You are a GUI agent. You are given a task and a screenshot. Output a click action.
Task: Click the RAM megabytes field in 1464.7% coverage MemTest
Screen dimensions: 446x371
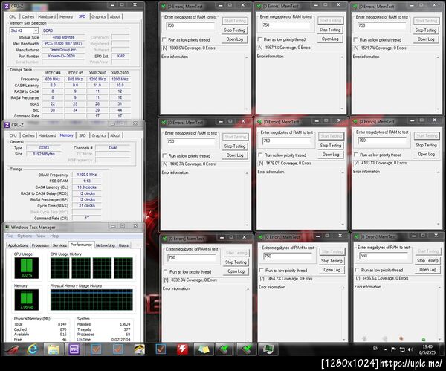click(287, 257)
